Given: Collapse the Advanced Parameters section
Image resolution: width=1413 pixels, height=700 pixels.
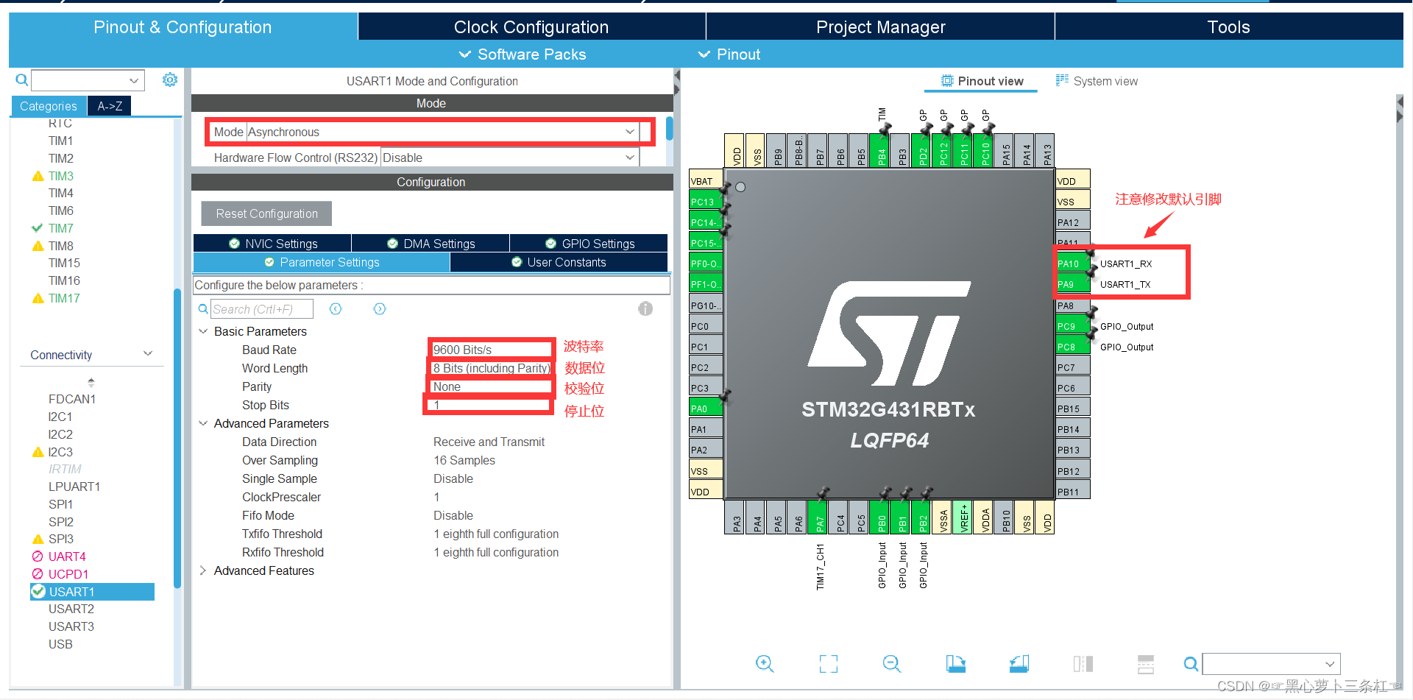Looking at the screenshot, I should [x=203, y=423].
